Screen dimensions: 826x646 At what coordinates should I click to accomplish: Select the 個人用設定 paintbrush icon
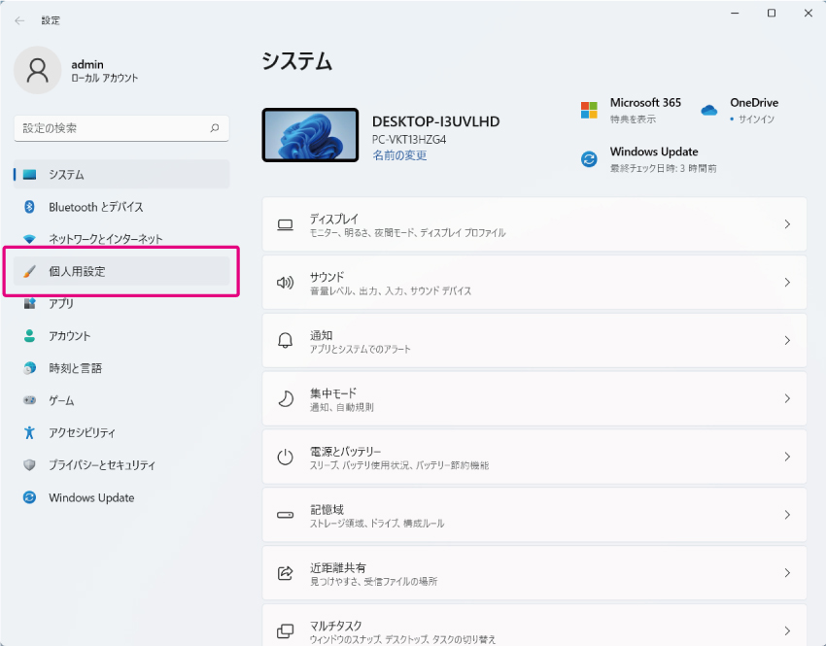pyautogui.click(x=29, y=271)
